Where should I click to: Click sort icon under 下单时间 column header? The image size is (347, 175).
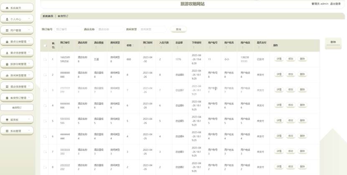(x=194, y=47)
